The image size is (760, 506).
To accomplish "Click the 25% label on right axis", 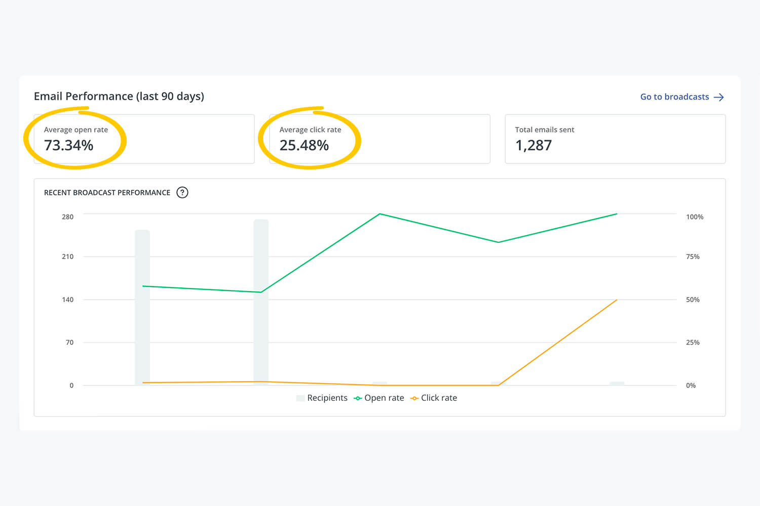I will click(693, 343).
